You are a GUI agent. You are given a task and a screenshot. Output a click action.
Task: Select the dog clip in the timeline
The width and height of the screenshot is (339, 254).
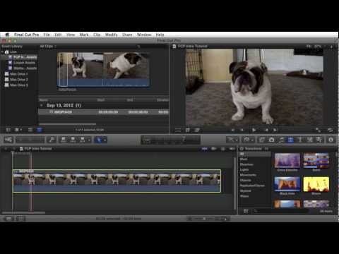(x=117, y=181)
